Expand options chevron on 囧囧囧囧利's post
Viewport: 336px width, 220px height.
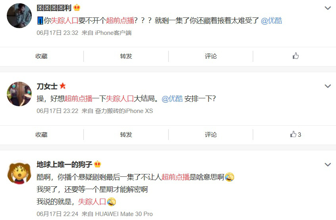[x=328, y=8]
